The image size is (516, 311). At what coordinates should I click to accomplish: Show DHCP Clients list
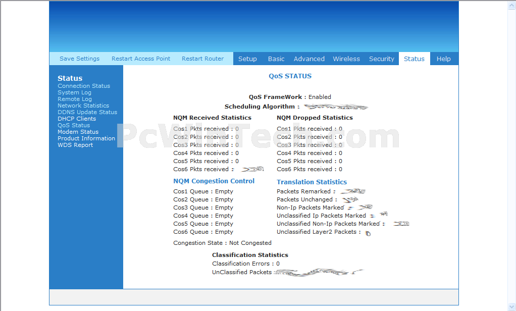(77, 119)
